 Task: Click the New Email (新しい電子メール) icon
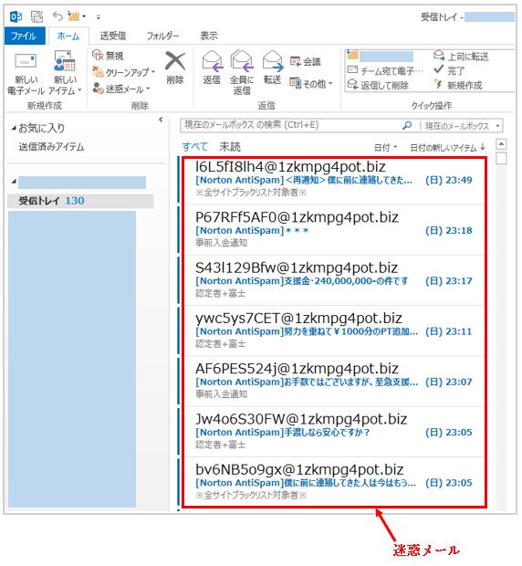click(26, 61)
